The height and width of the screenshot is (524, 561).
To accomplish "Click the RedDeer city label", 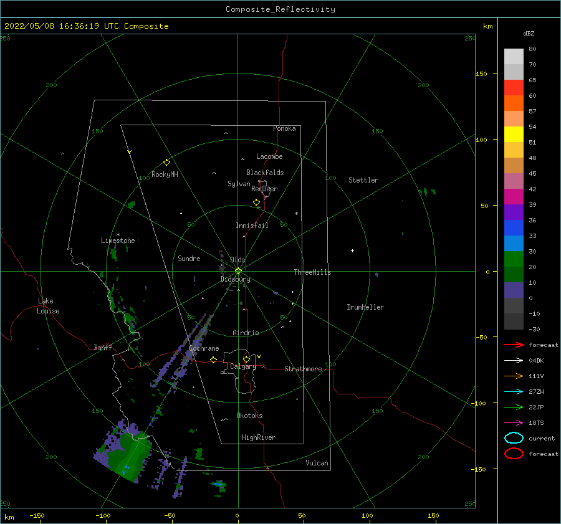I will pyautogui.click(x=264, y=189).
